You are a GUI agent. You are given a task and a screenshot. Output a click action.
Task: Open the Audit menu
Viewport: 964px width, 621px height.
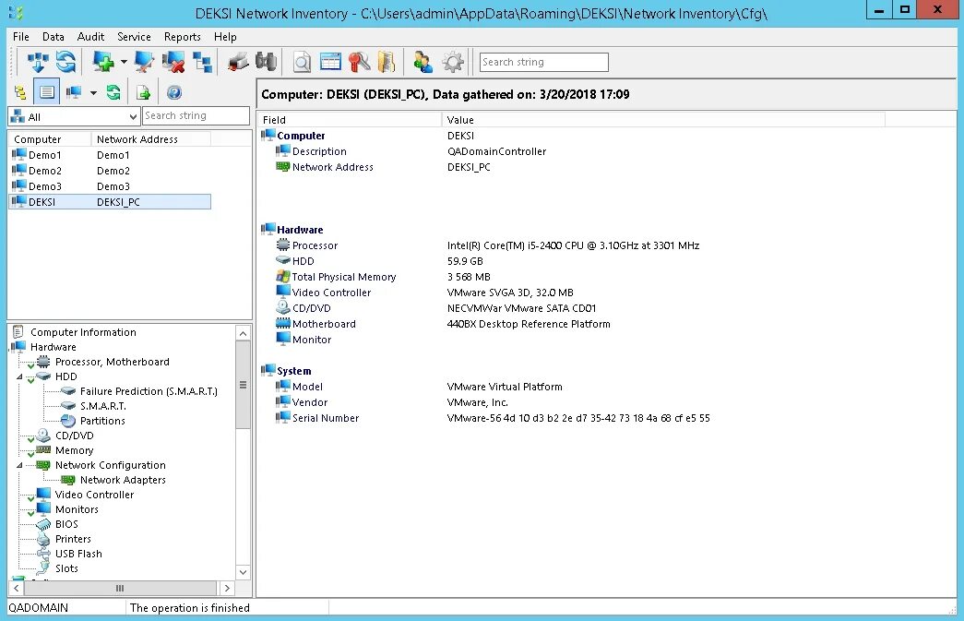pos(90,37)
